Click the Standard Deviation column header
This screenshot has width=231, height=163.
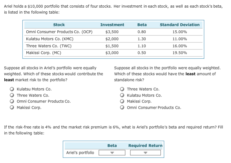[179, 25]
